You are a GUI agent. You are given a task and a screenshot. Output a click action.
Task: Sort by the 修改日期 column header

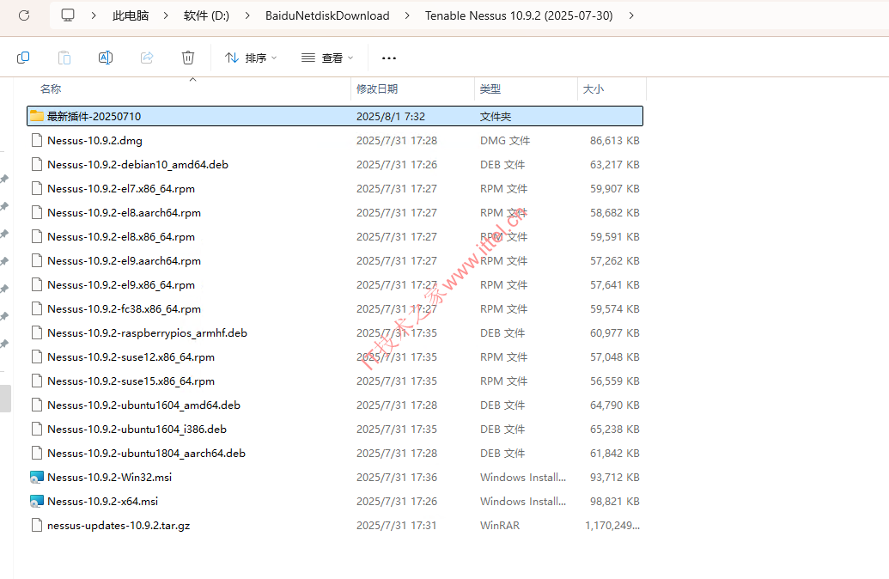[377, 89]
